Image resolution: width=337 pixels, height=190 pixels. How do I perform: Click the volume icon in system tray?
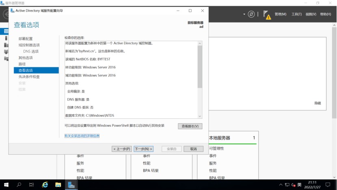pyautogui.click(x=293, y=185)
